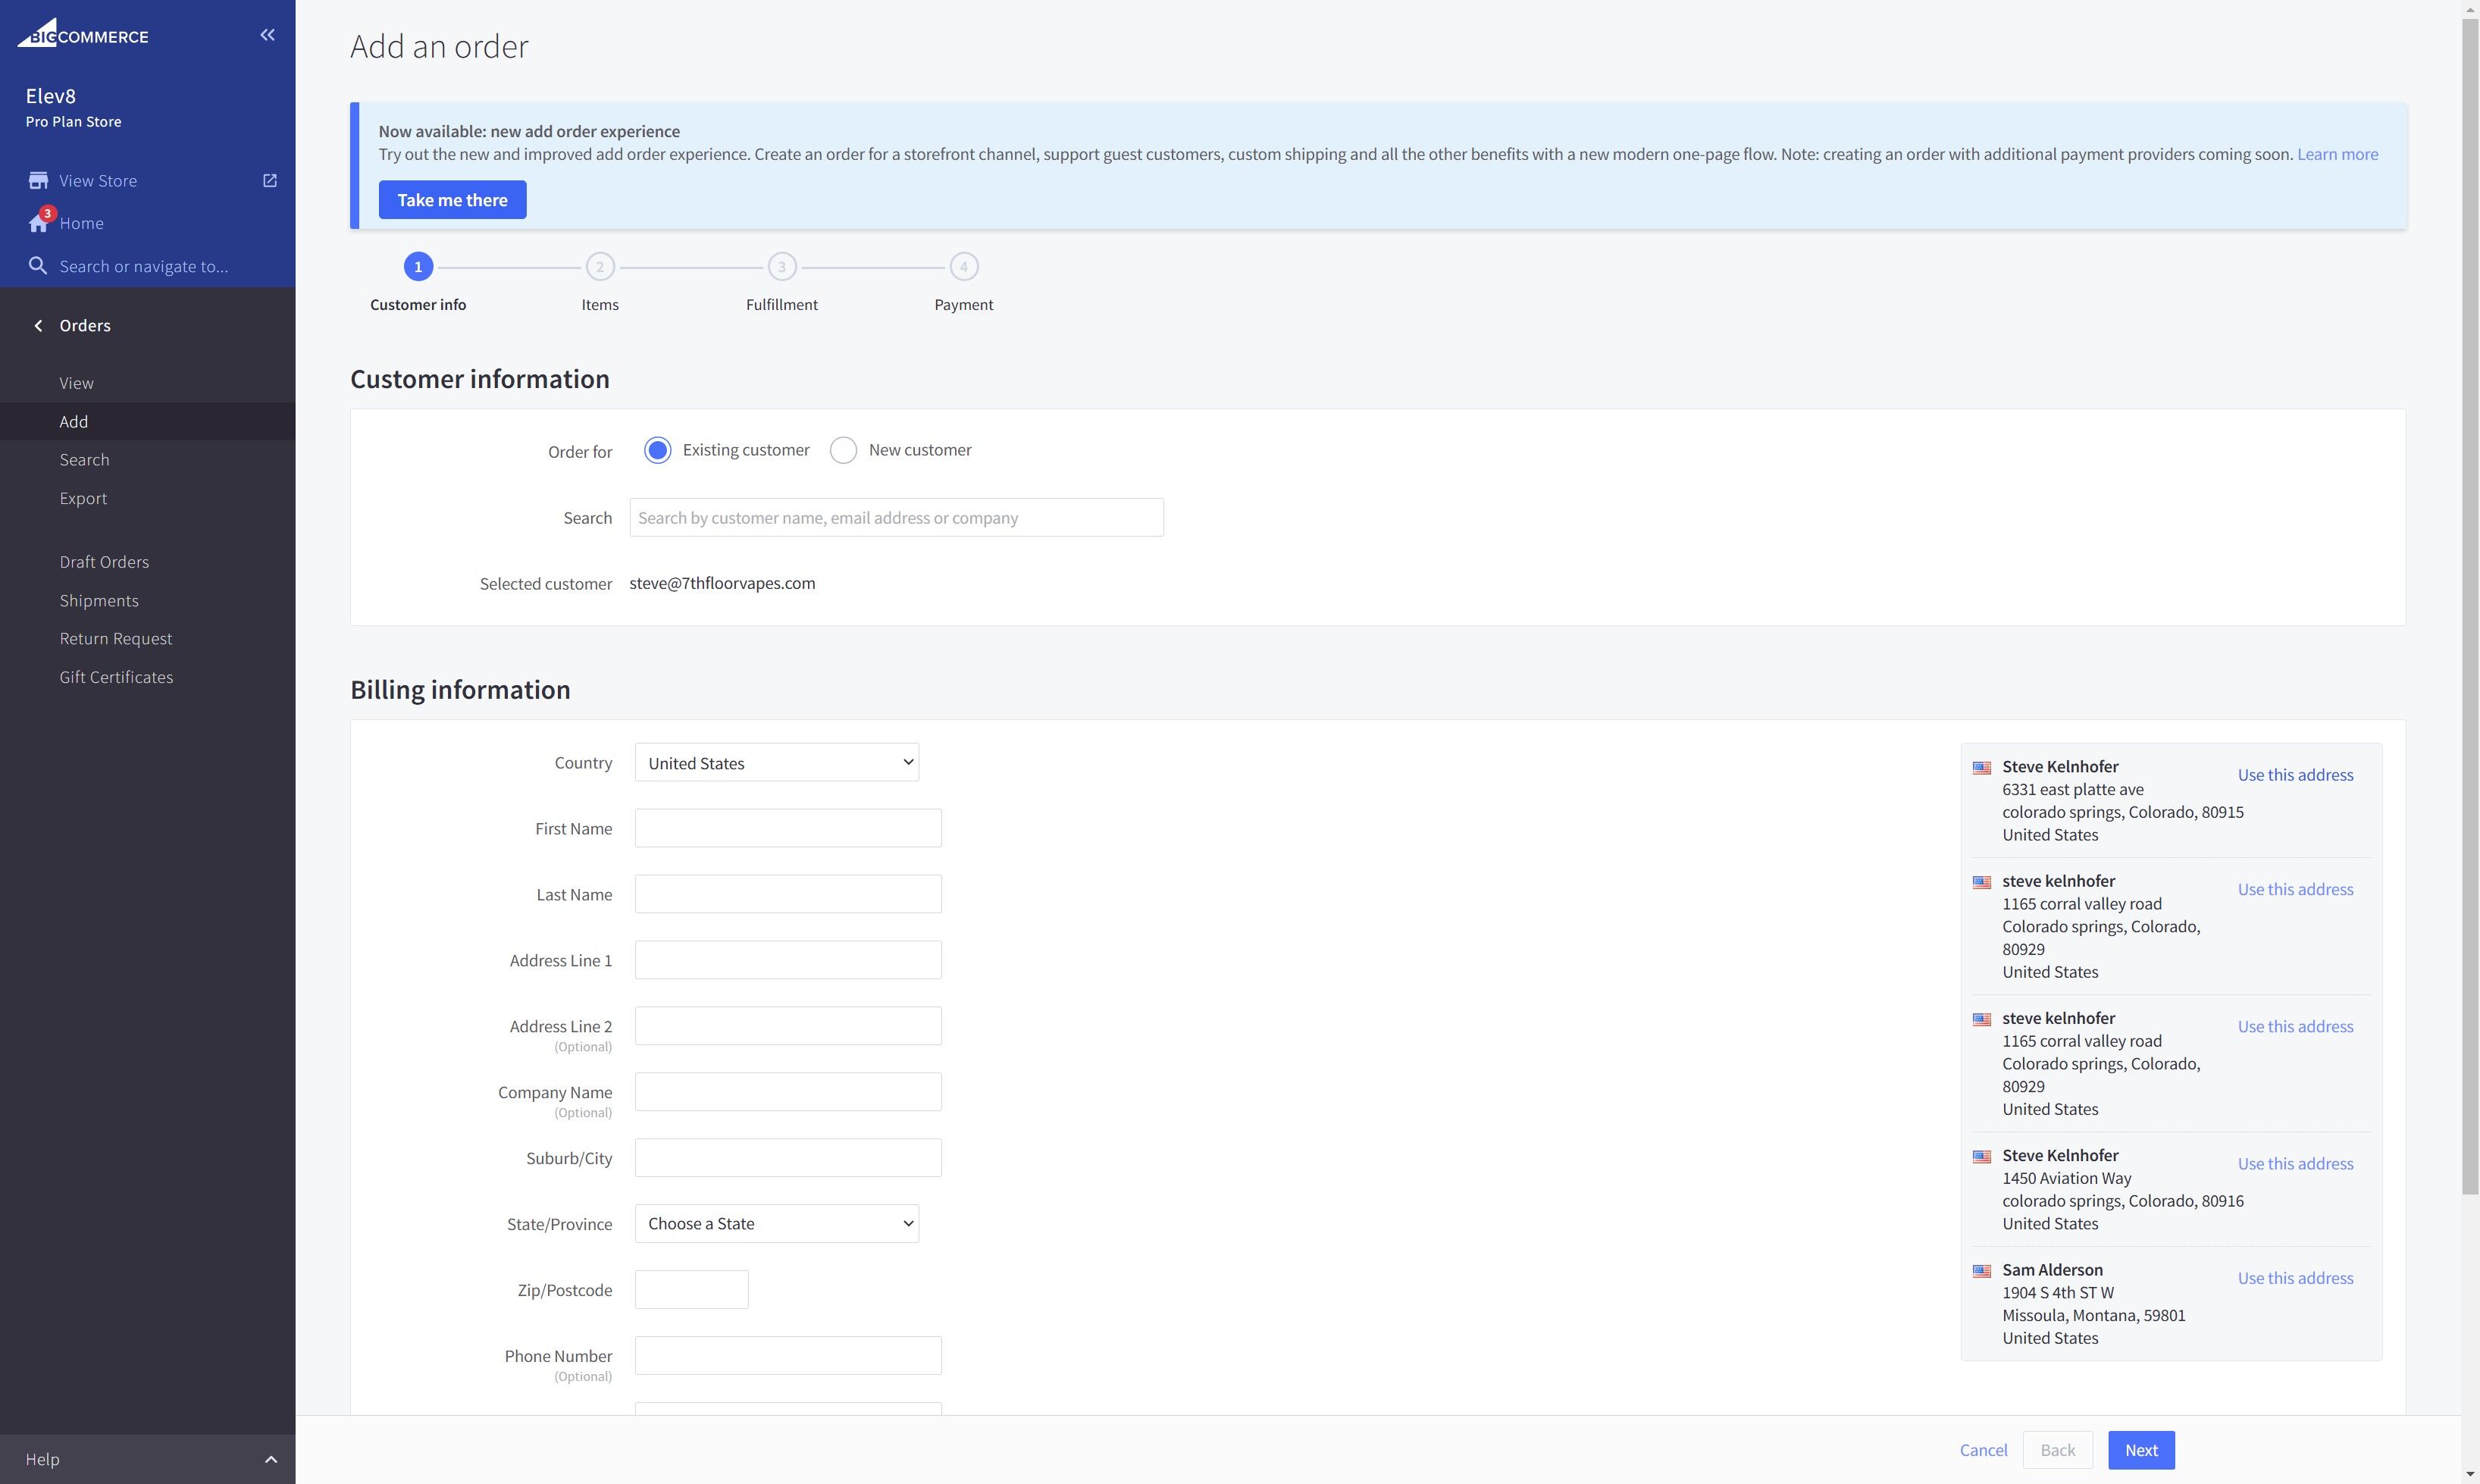Click the Home icon with notification badge
Screen dimensions: 2480x1484
click(x=38, y=223)
